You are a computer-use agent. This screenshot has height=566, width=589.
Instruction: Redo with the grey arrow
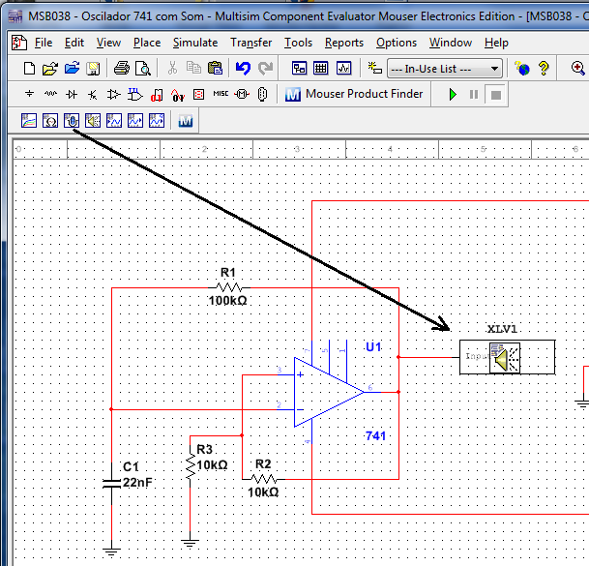tap(266, 69)
